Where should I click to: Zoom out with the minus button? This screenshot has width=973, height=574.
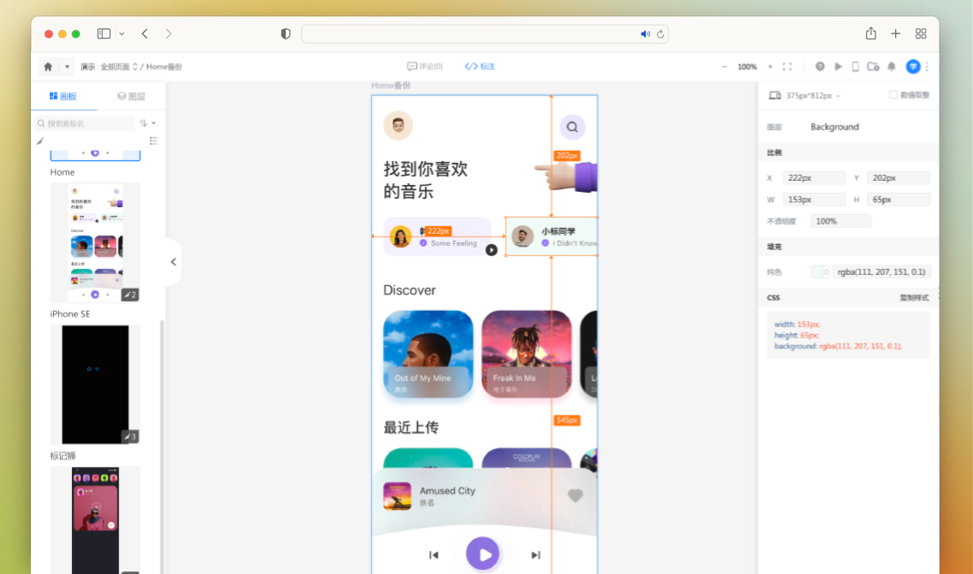(x=724, y=67)
